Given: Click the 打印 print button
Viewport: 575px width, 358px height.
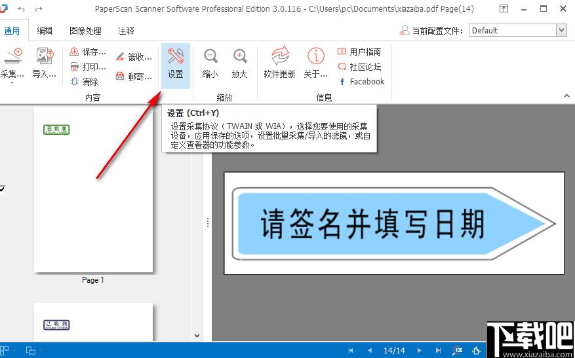Looking at the screenshot, I should point(88,67).
